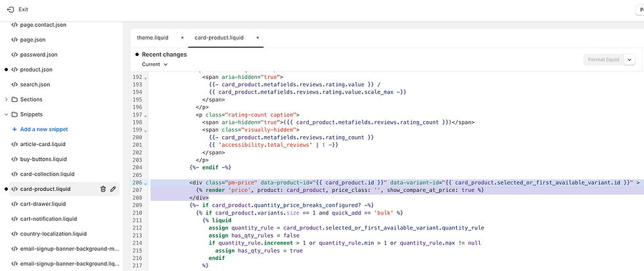Open the Format liquid dropdown arrow

630,60
